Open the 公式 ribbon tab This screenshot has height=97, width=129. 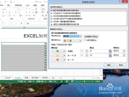click(x=27, y=5)
